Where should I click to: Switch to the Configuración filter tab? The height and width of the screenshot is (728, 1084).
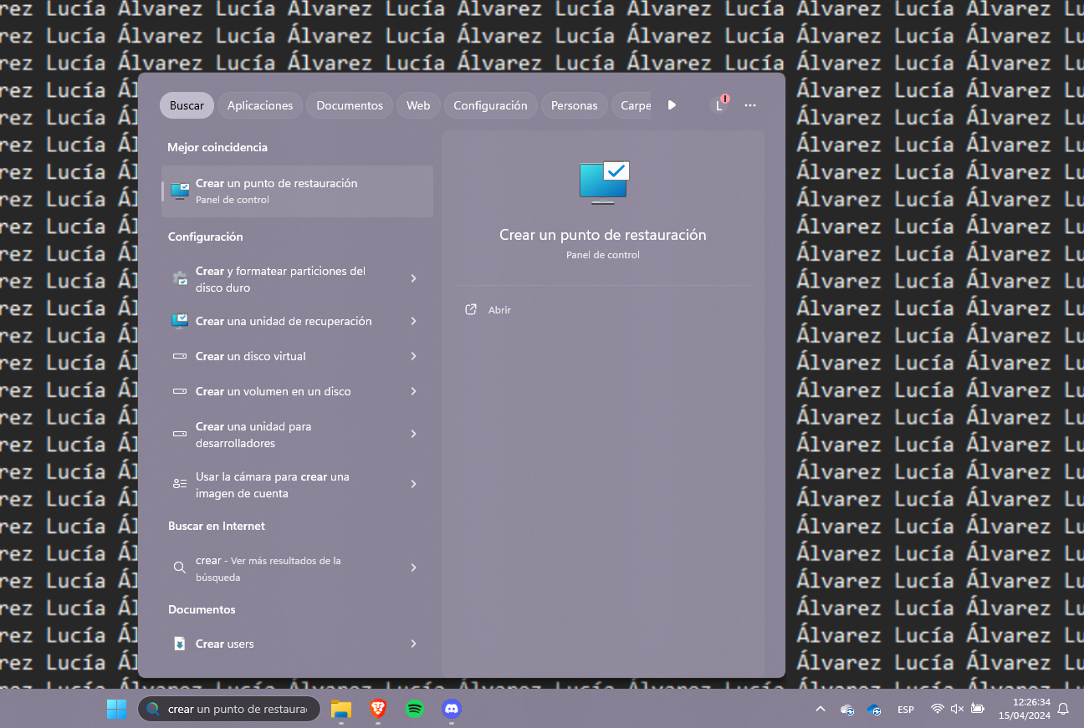490,105
